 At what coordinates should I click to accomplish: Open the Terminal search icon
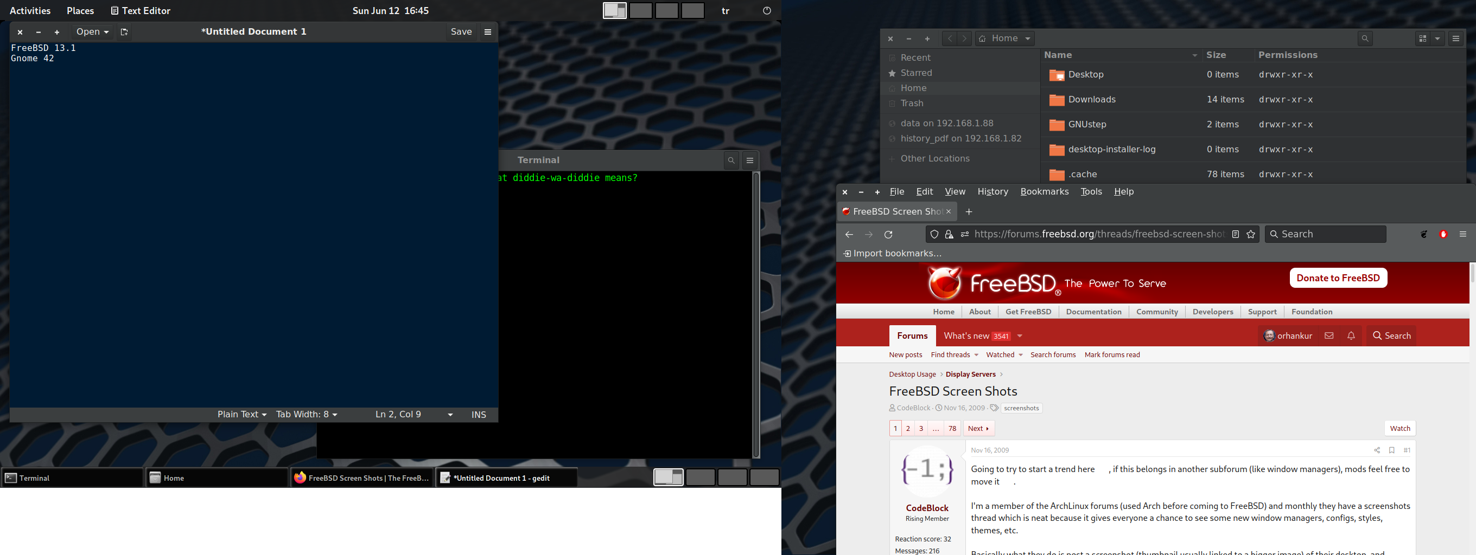click(731, 161)
